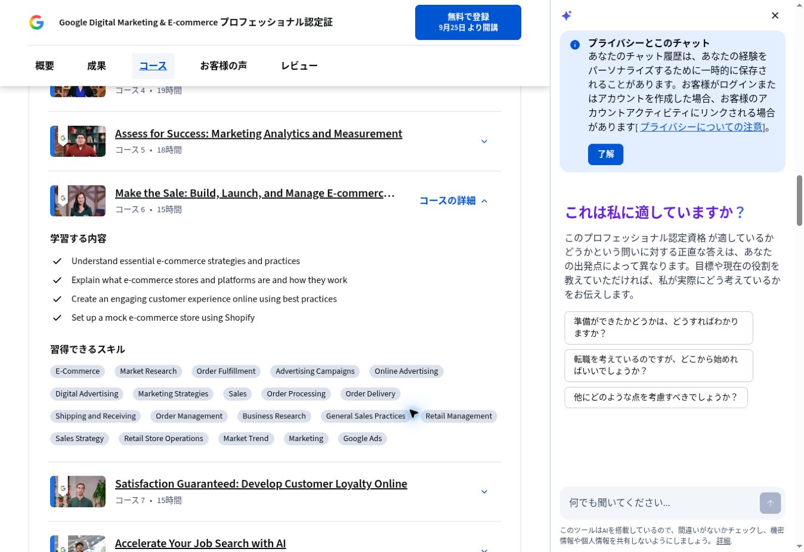
Task: Click the Order Fulfillment skill tag
Action: pyautogui.click(x=226, y=371)
